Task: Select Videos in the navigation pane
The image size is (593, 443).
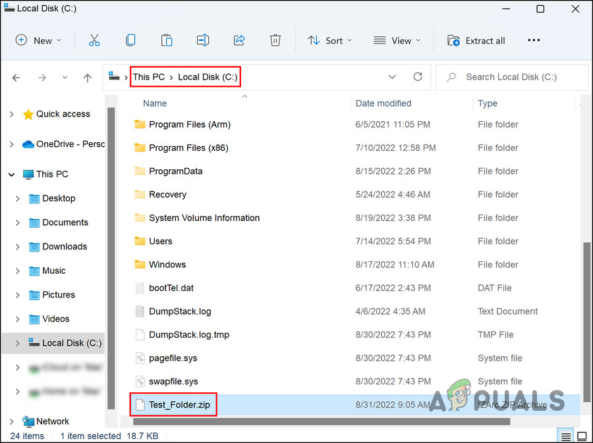Action: (55, 319)
